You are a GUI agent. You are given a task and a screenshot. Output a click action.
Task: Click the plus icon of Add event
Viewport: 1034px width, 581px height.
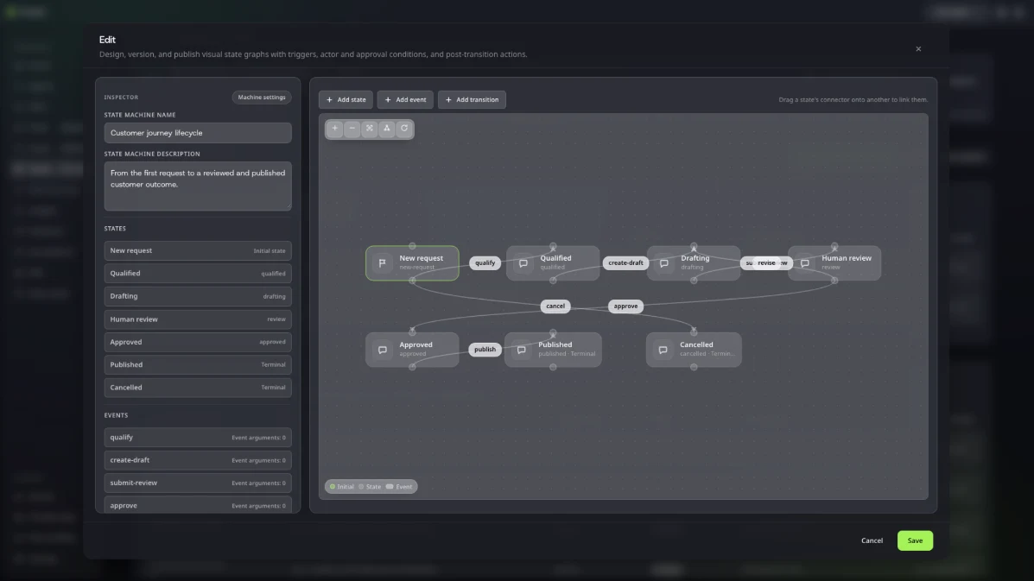coord(388,99)
